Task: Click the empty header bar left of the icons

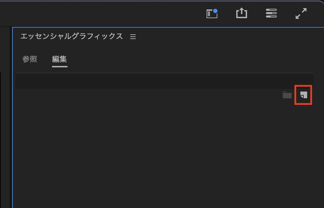Action: (101, 13)
